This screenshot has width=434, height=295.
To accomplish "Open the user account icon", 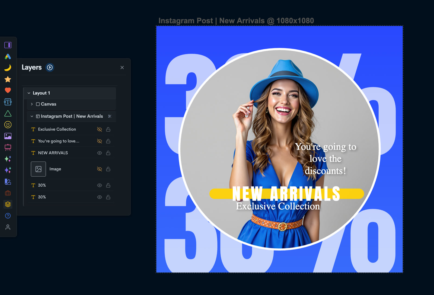I will pyautogui.click(x=8, y=227).
